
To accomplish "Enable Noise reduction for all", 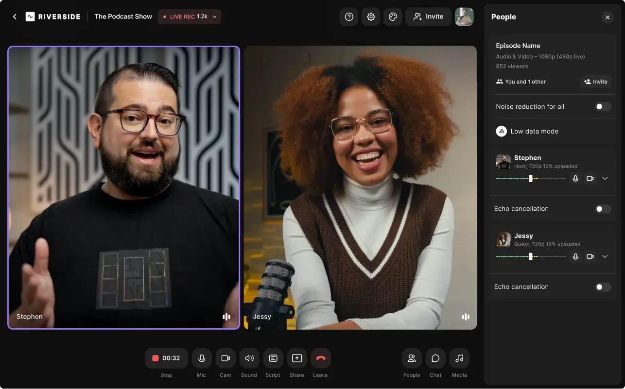I will coord(603,106).
